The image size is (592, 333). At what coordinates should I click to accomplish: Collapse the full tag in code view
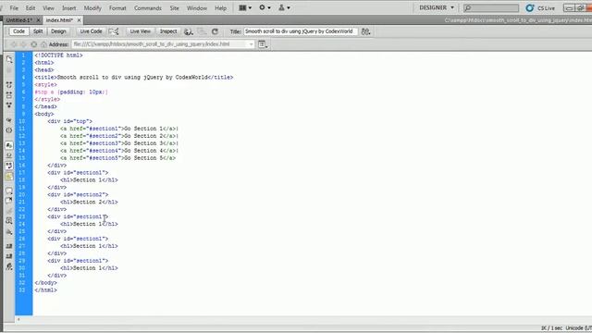coord(9,84)
